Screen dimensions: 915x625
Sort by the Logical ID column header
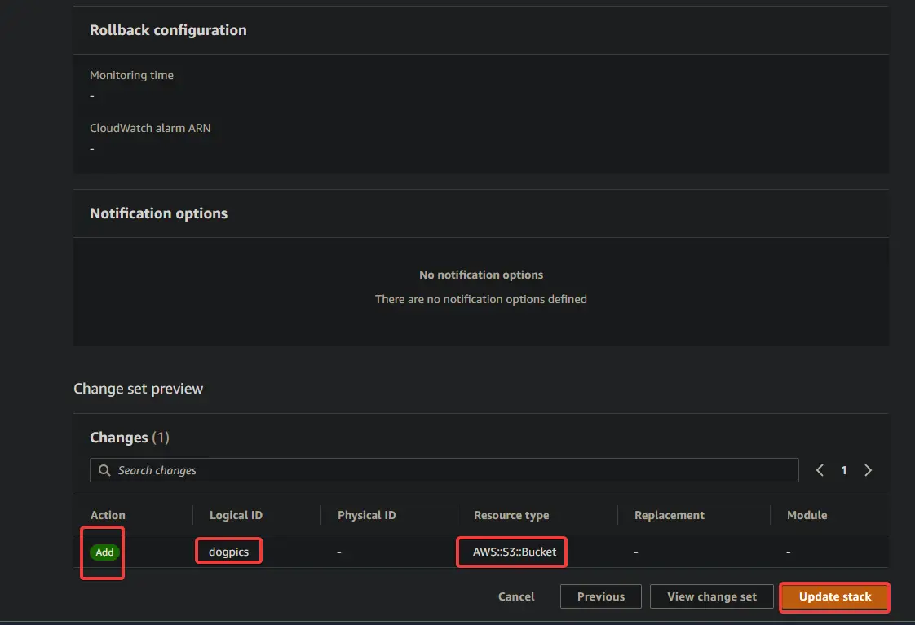pyautogui.click(x=236, y=515)
